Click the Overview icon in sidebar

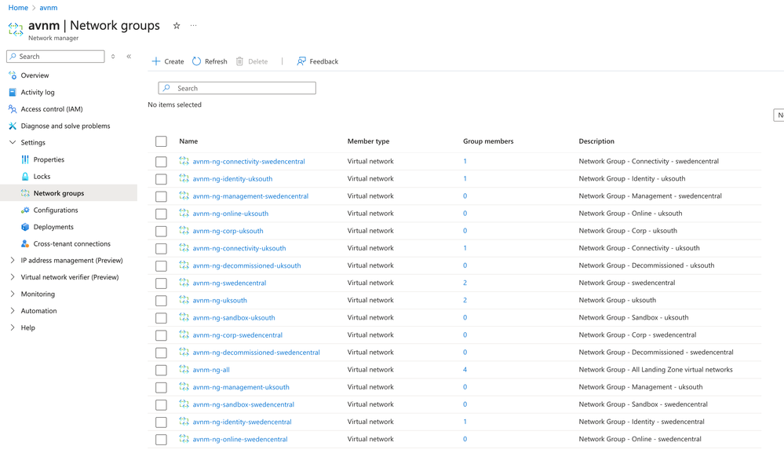pos(13,75)
